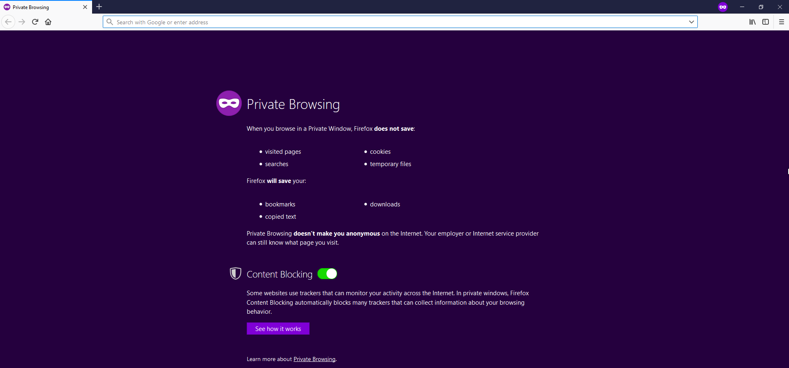
Task: Click the private browsing mask indicator in the title bar
Action: (722, 7)
